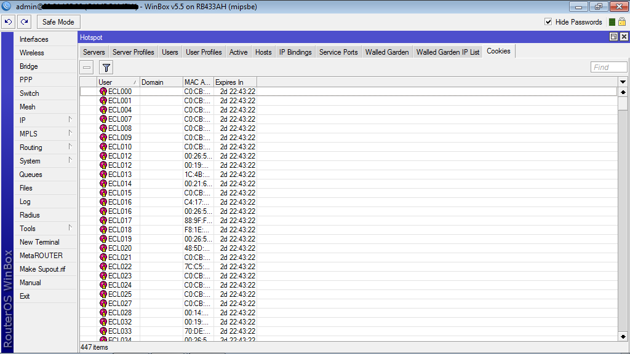Switch to the Hosts tab
This screenshot has width=630, height=354.
pos(263,52)
